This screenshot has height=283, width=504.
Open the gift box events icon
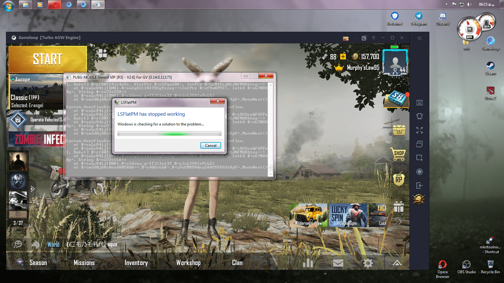pos(399,207)
